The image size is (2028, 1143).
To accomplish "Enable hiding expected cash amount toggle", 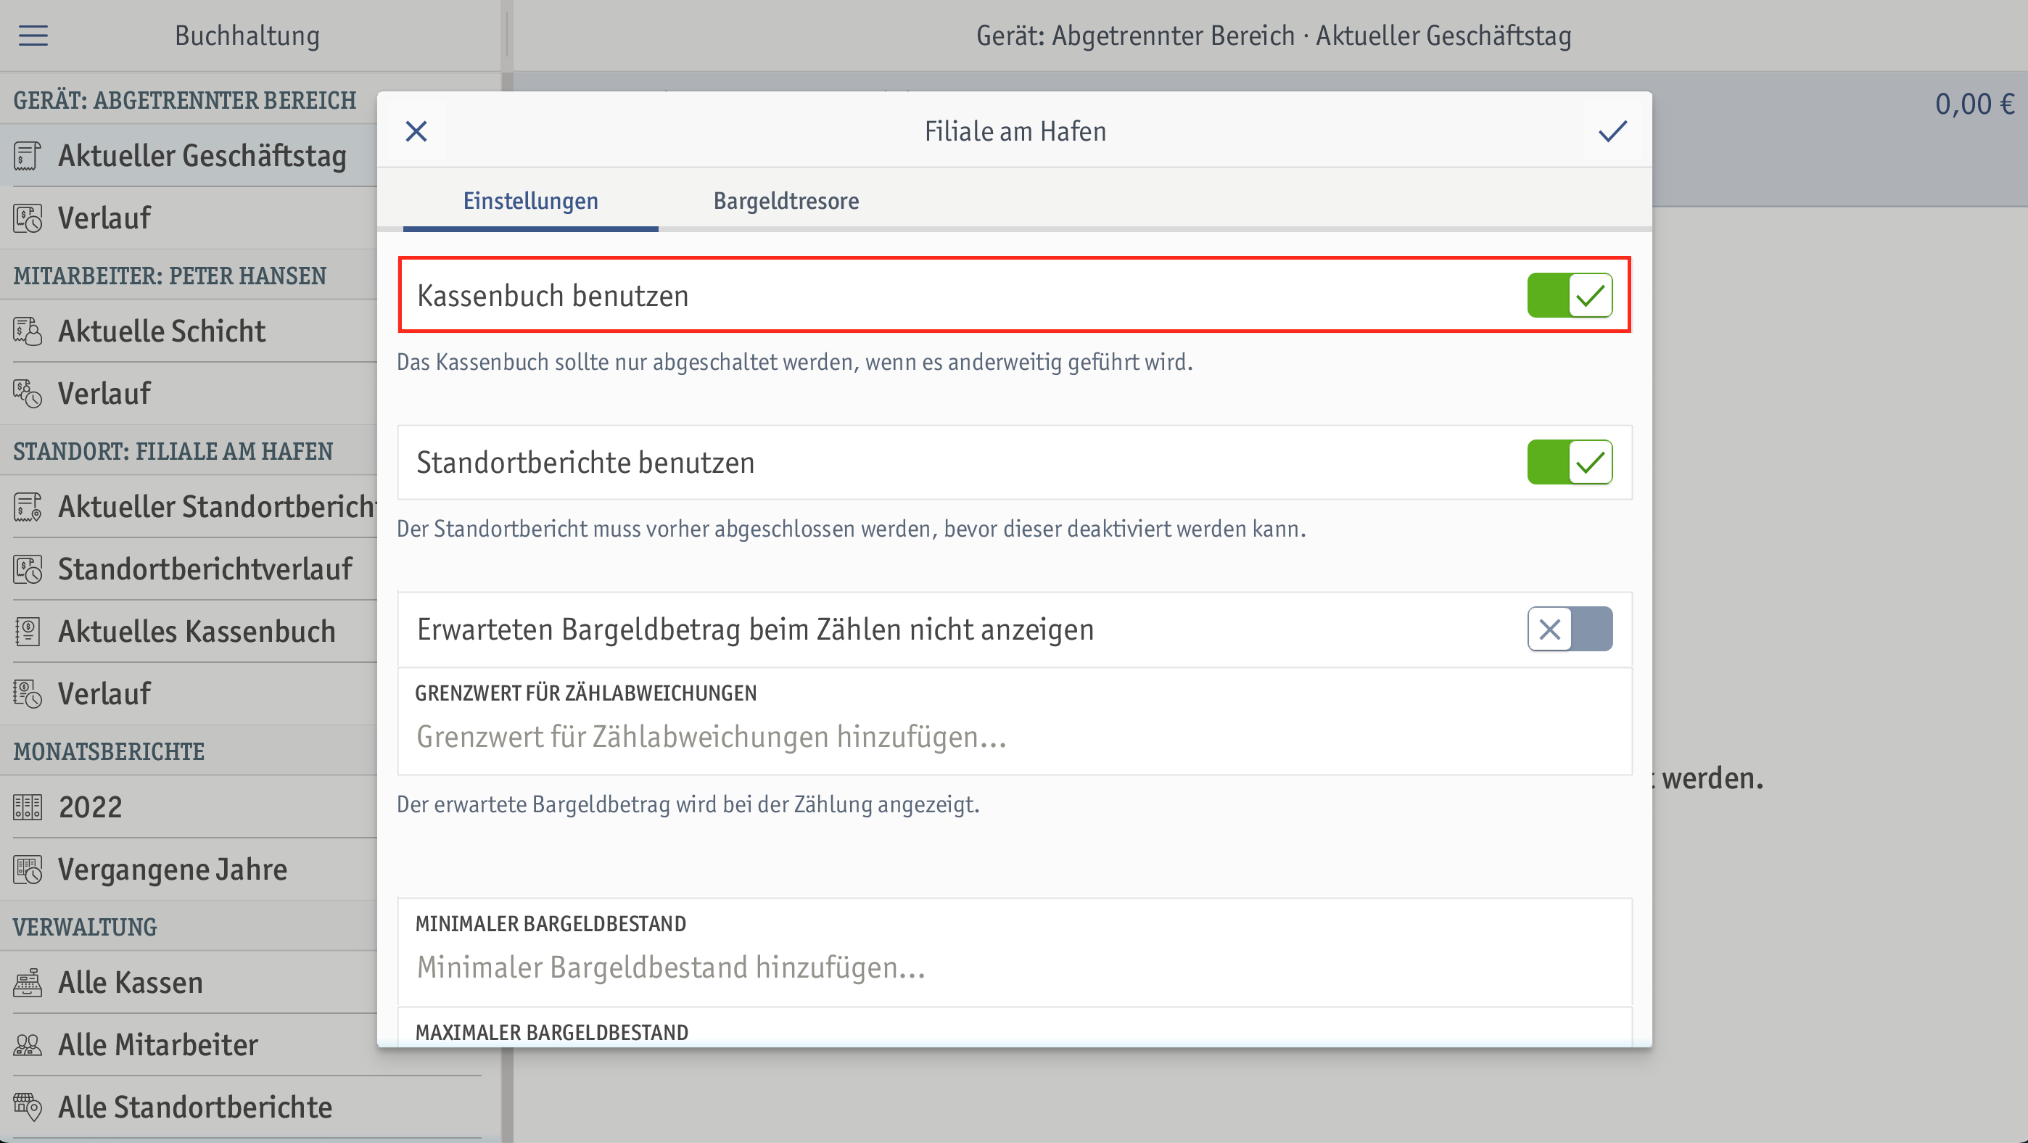I will pyautogui.click(x=1569, y=629).
